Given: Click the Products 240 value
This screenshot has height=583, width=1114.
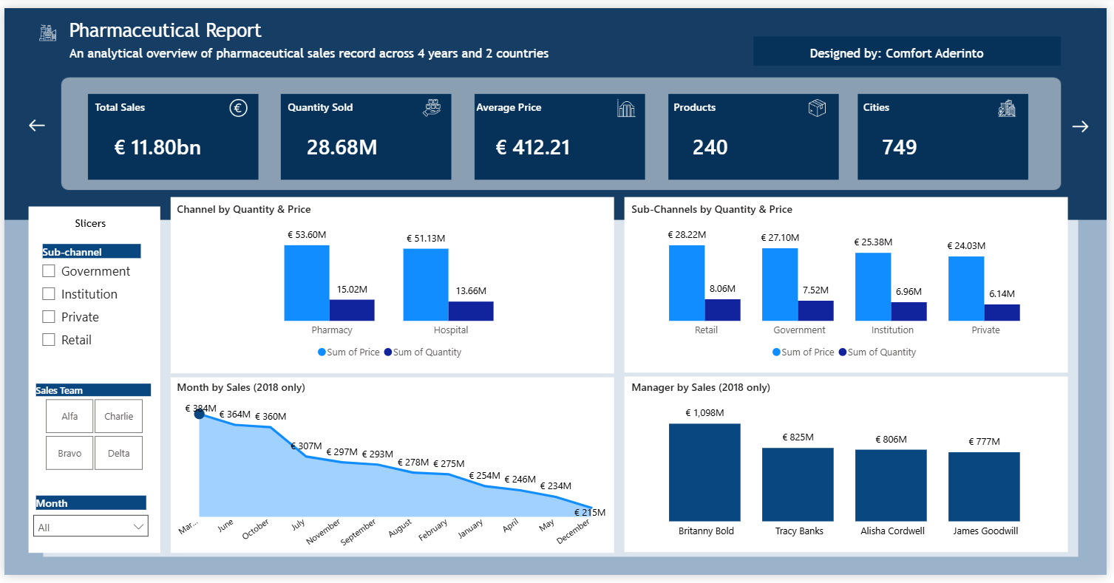Looking at the screenshot, I should pos(710,147).
